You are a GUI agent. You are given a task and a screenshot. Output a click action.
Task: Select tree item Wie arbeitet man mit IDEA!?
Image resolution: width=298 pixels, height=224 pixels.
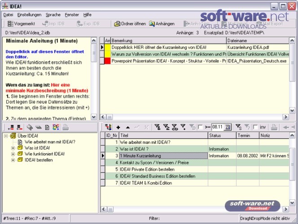(x=50, y=142)
